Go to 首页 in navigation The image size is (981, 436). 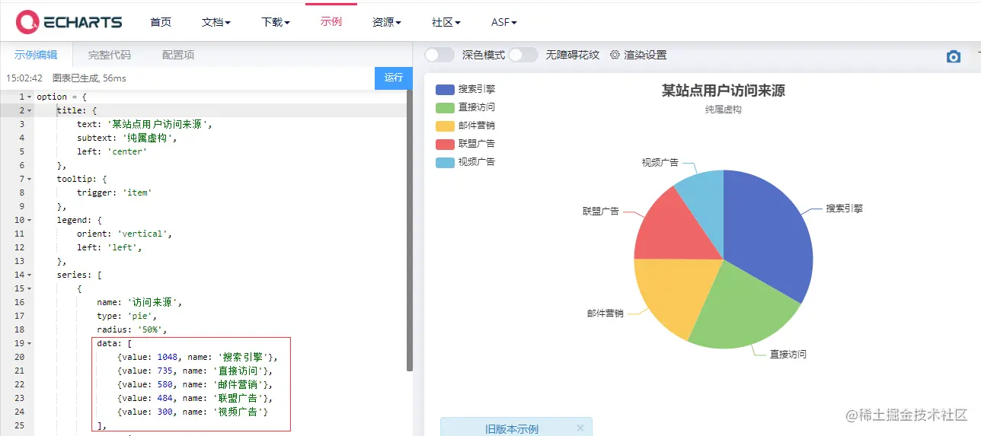(x=161, y=22)
